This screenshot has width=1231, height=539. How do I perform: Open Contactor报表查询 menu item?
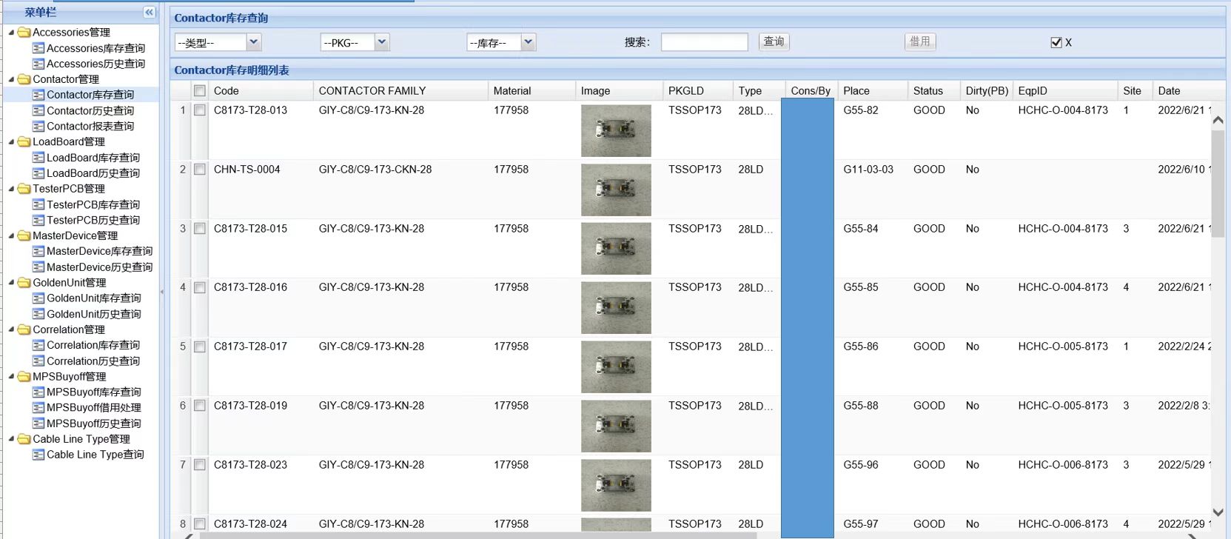[90, 127]
